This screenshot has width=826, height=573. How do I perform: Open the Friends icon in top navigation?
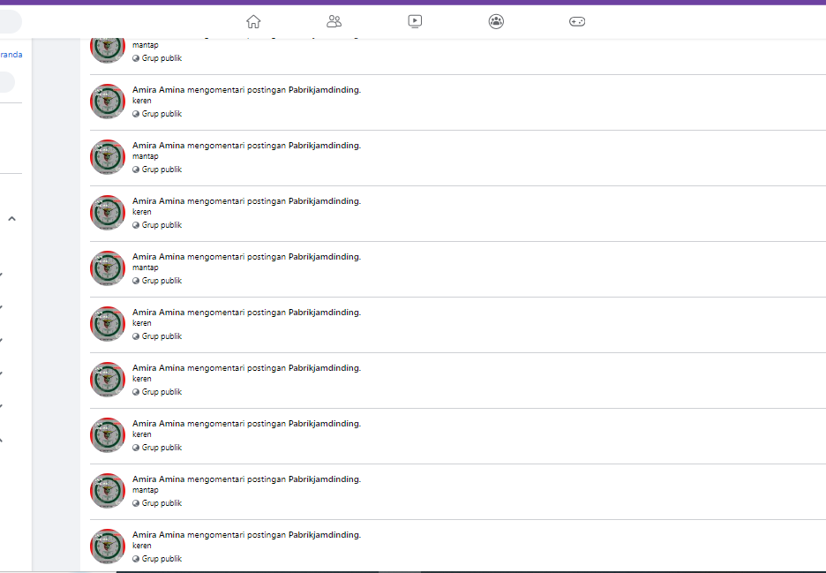[x=334, y=21]
